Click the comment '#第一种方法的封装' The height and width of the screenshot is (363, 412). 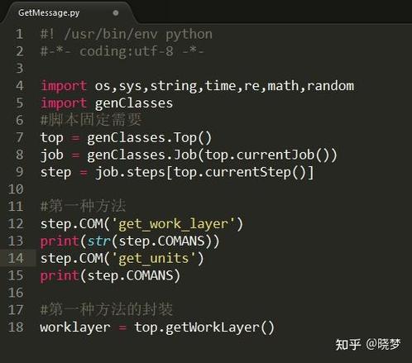(x=107, y=309)
